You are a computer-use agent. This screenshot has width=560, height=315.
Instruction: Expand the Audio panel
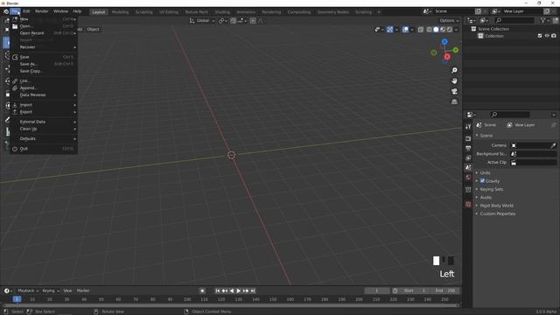pyautogui.click(x=486, y=198)
